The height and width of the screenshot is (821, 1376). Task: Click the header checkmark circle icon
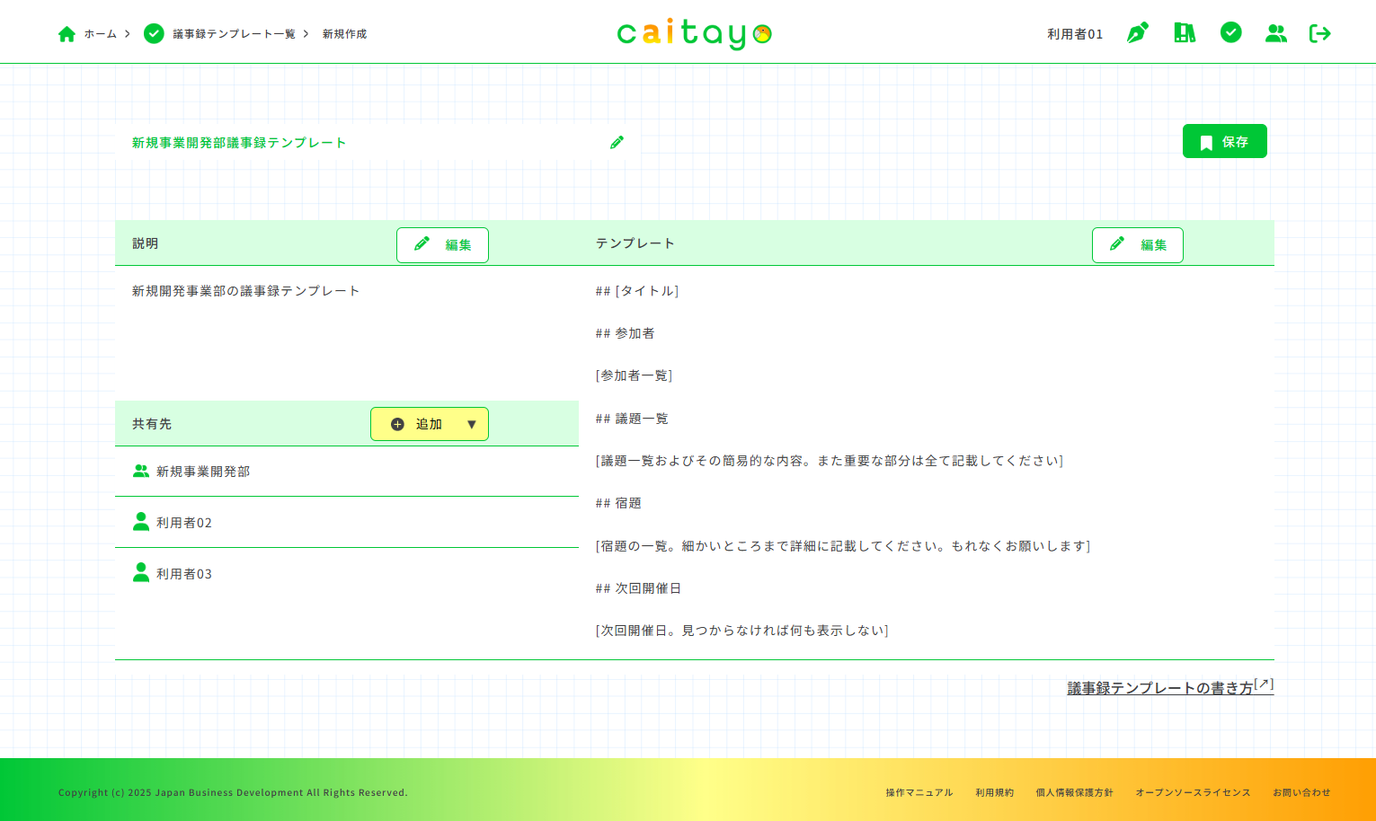tap(1230, 32)
